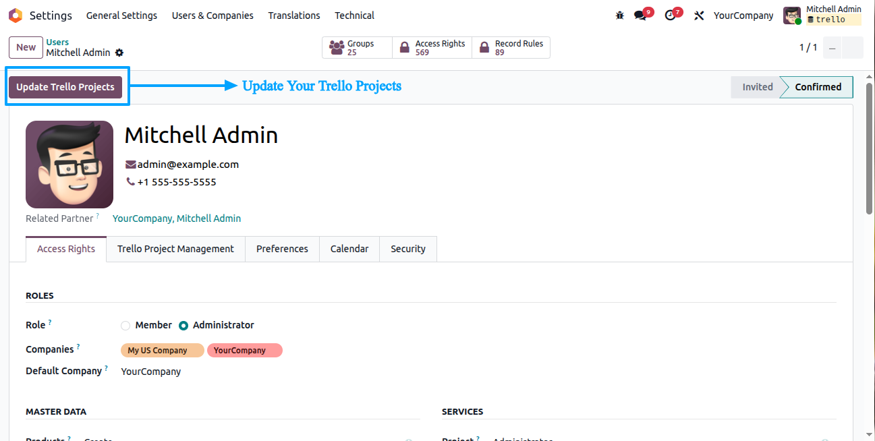Open the Mitchell Admin user menu

(822, 15)
